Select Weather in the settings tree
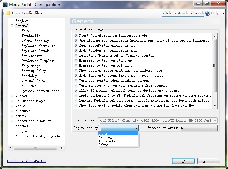This screenshot has height=169, width=228. coord(22,126)
